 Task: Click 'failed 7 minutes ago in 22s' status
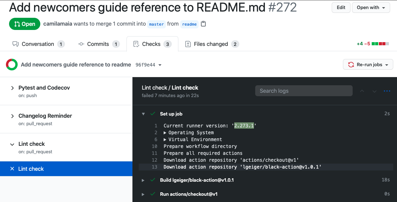click(170, 96)
